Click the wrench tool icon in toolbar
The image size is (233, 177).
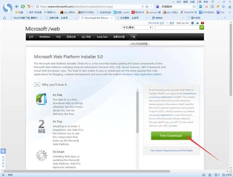[218, 7]
